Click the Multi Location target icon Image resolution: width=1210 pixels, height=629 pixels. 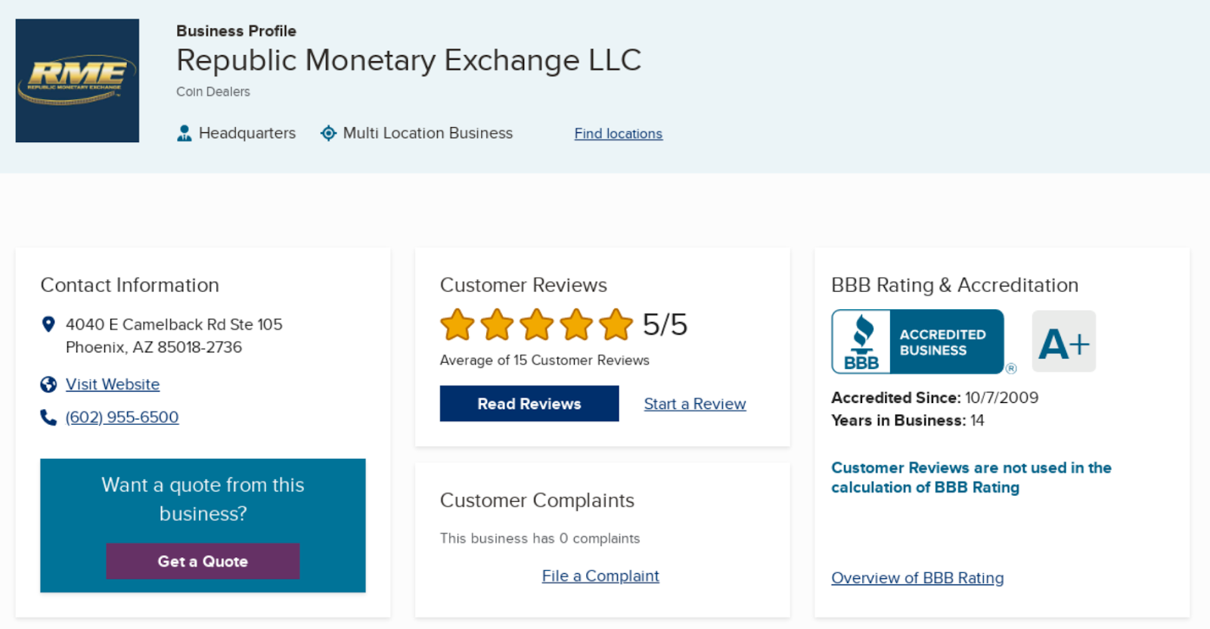(x=328, y=133)
